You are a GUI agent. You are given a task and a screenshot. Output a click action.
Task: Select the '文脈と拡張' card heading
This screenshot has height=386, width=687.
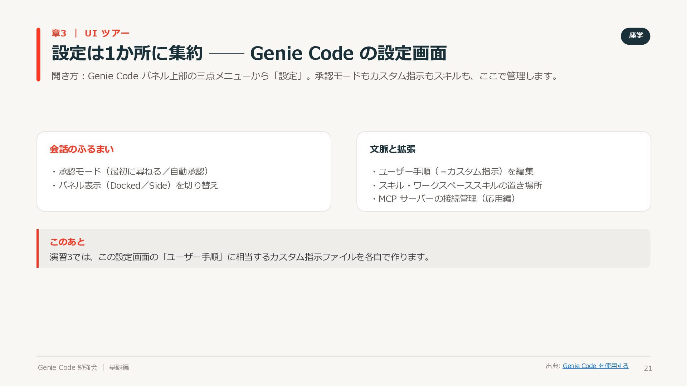[x=393, y=149]
